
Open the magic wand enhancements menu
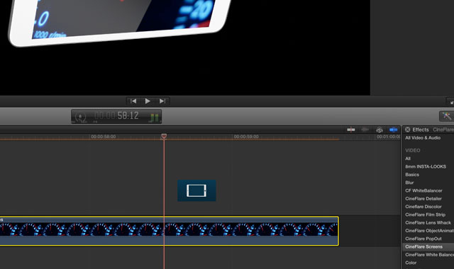446,116
